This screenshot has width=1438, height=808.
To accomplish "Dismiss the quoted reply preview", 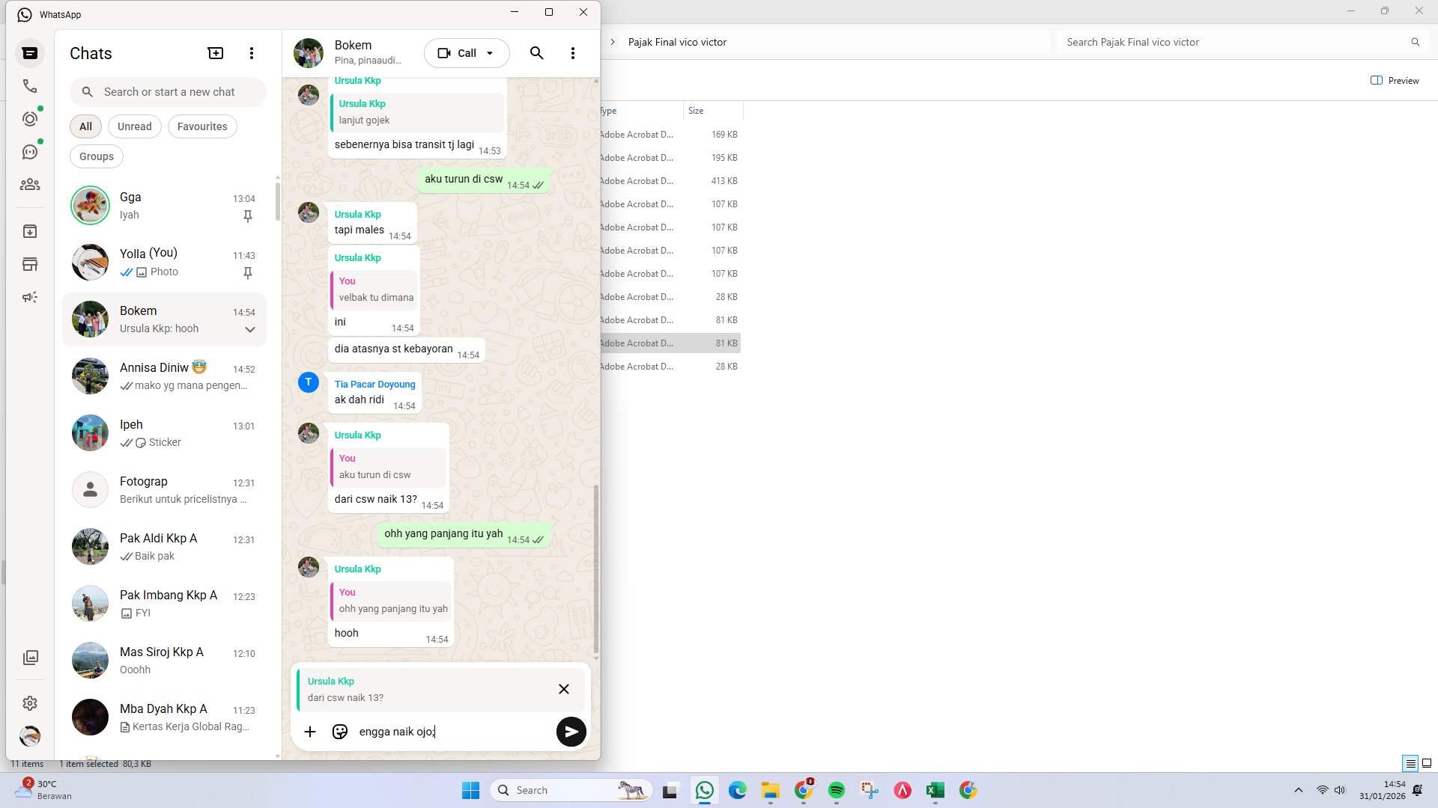I will (x=564, y=688).
